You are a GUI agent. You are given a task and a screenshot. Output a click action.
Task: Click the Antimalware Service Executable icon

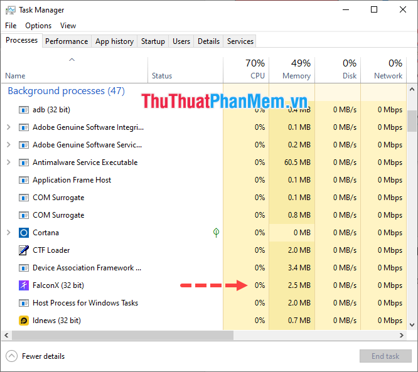click(24, 162)
